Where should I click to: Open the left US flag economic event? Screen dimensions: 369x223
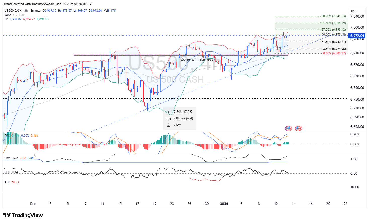[x=289, y=128]
